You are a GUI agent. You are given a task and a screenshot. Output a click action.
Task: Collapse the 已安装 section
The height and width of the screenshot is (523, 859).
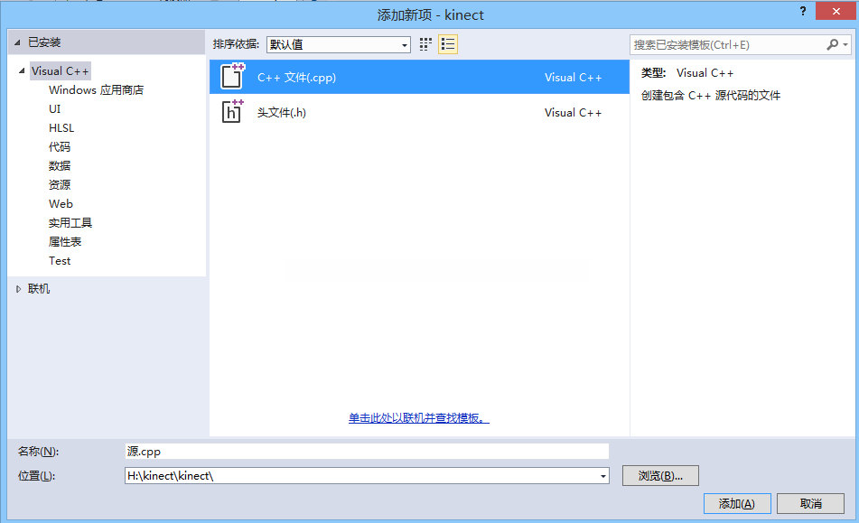[17, 42]
